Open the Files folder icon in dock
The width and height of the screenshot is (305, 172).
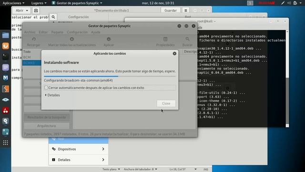pos(5,35)
